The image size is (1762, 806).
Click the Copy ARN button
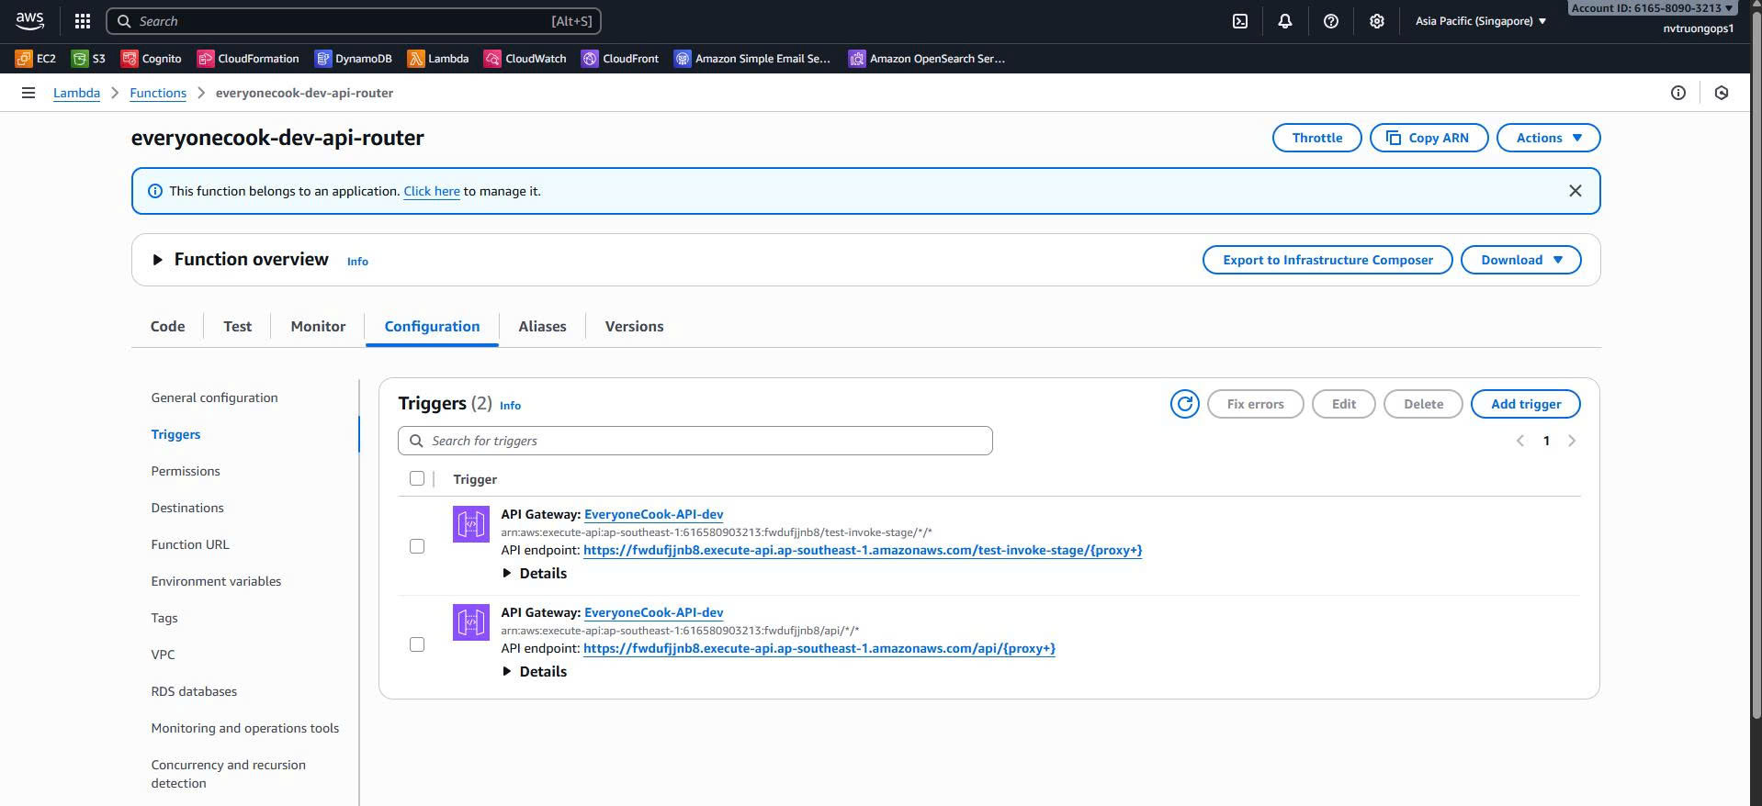[1429, 138]
